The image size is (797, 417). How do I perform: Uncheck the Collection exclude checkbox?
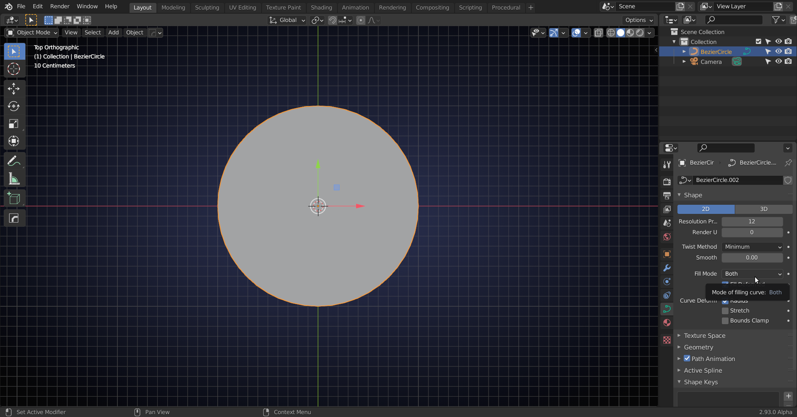coord(758,41)
